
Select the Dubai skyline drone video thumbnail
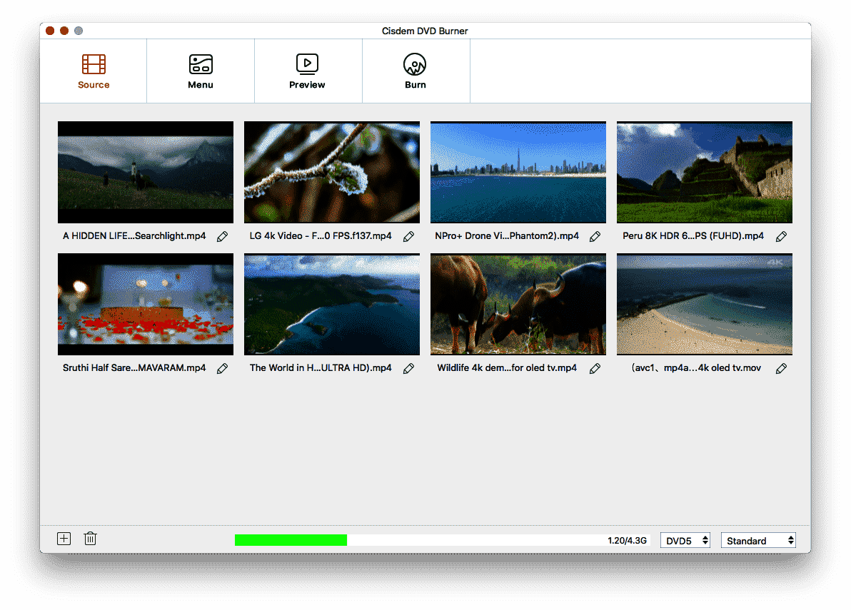(518, 173)
